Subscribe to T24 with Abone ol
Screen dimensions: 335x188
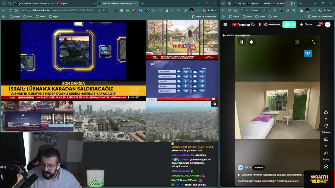click(x=258, y=168)
